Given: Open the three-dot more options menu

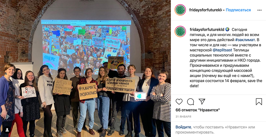Looking at the screenshot, I should (x=260, y=10).
